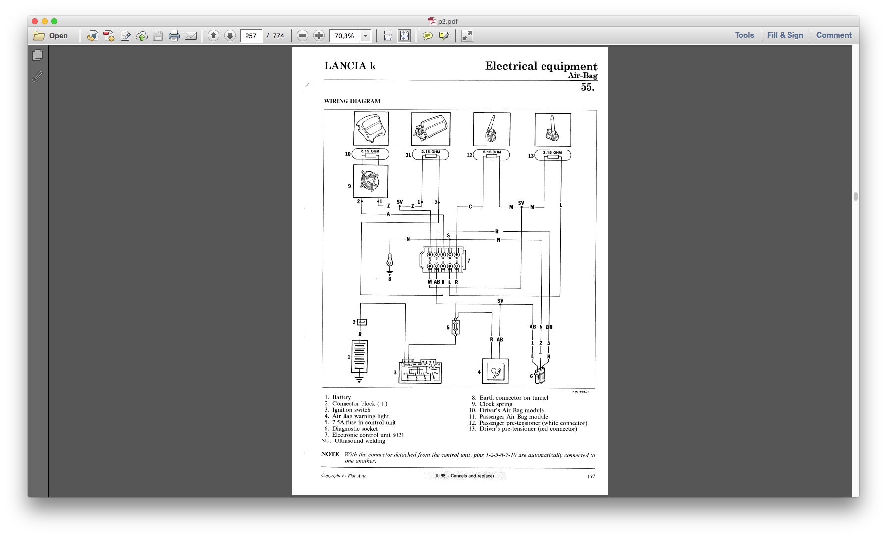Click the Create PDF icon

[109, 36]
